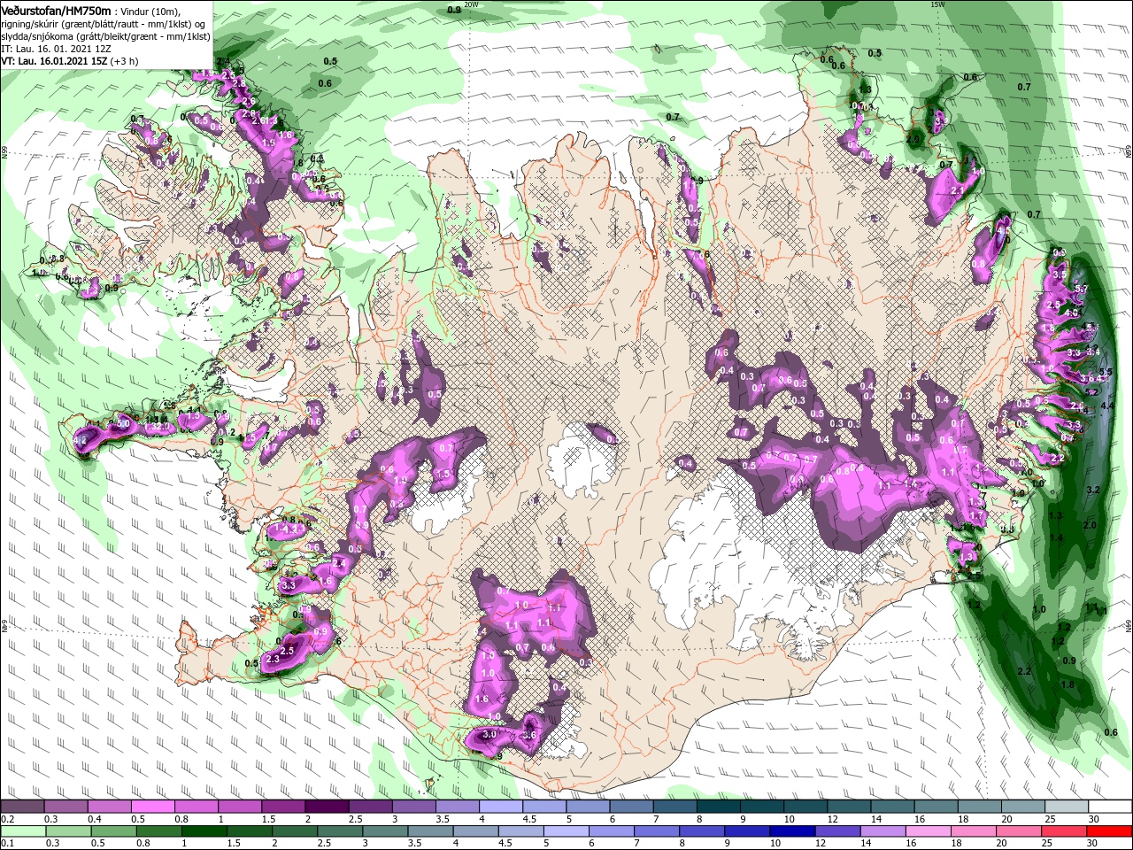Pick the 0.2 swatch in the purple snow scale
Image resolution: width=1133 pixels, height=850 pixels.
[22, 807]
